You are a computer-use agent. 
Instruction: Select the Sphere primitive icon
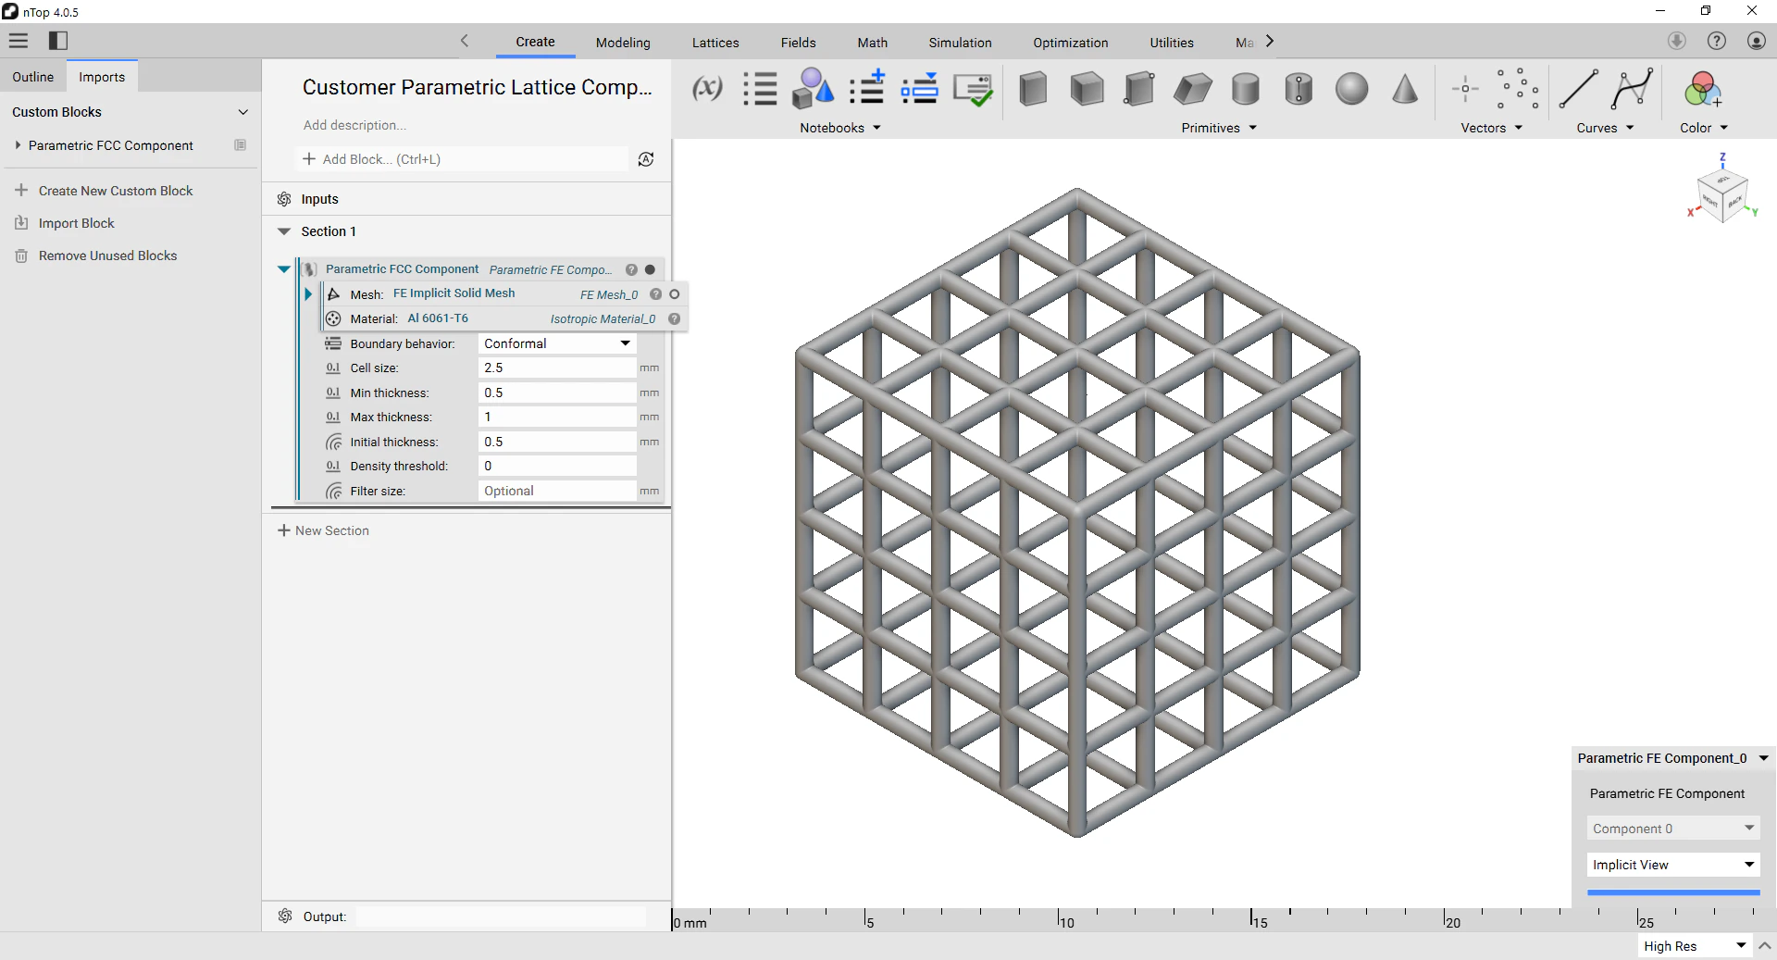[1351, 89]
